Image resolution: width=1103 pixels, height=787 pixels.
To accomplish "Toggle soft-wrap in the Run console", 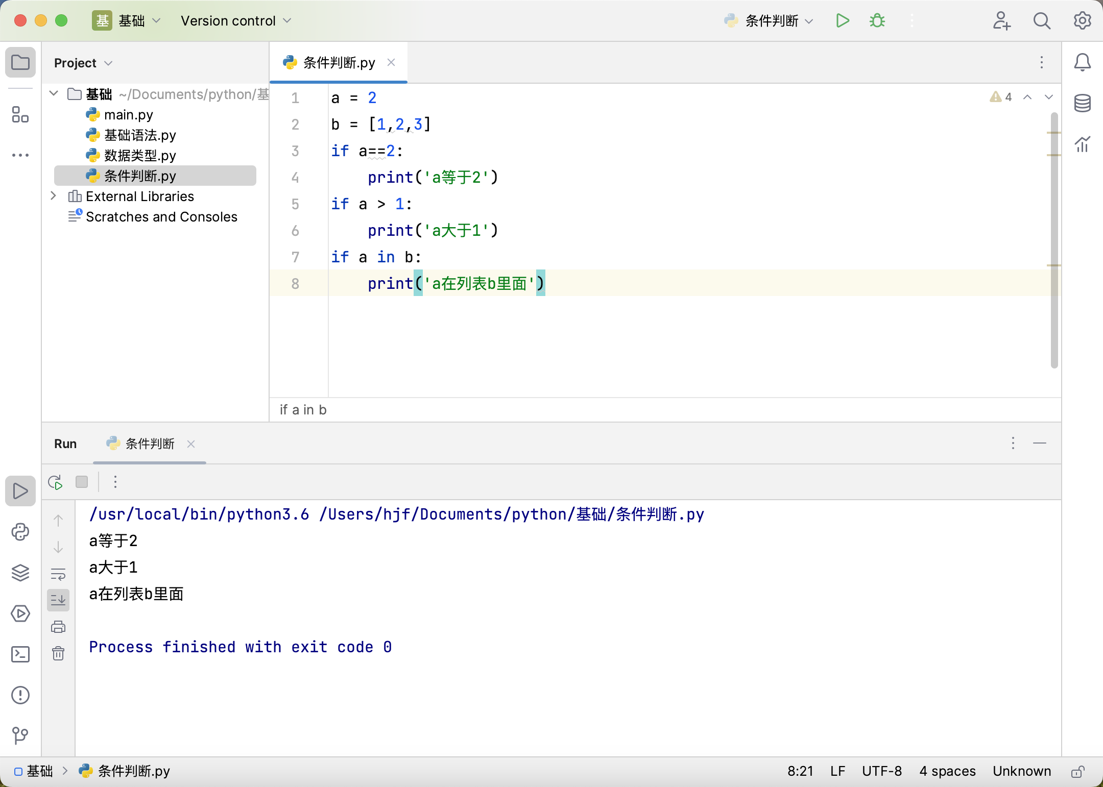I will (x=58, y=574).
